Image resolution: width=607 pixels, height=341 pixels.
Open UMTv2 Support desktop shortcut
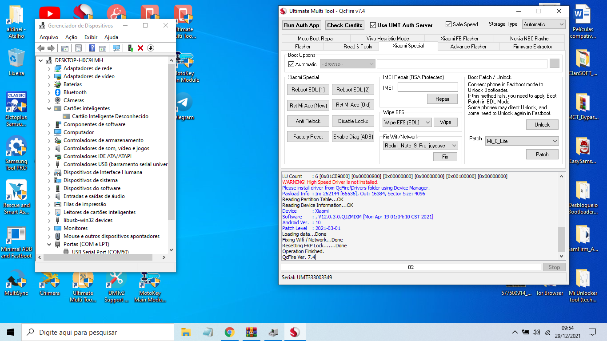click(x=116, y=287)
